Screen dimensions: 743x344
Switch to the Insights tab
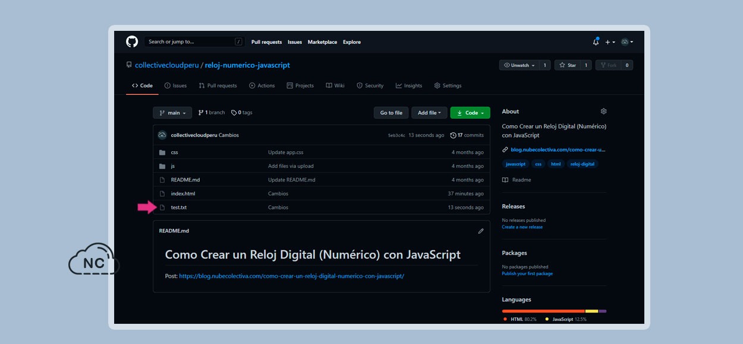point(409,85)
